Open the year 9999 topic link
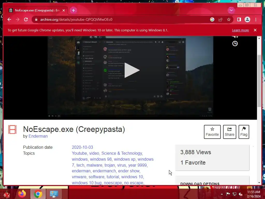This screenshot has height=199, width=265. pyautogui.click(x=137, y=165)
